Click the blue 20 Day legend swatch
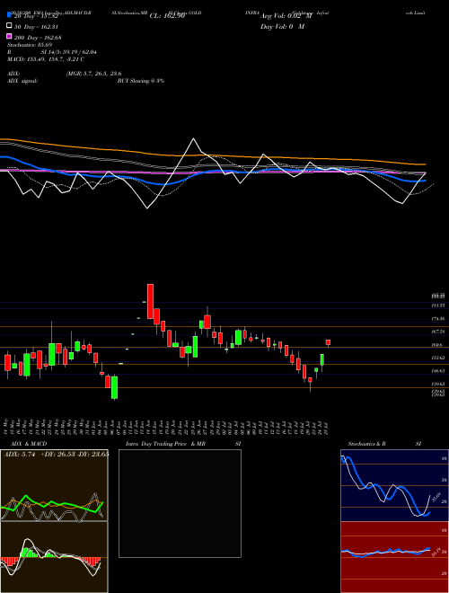The width and height of the screenshot is (449, 593). pyautogui.click(x=9, y=14)
